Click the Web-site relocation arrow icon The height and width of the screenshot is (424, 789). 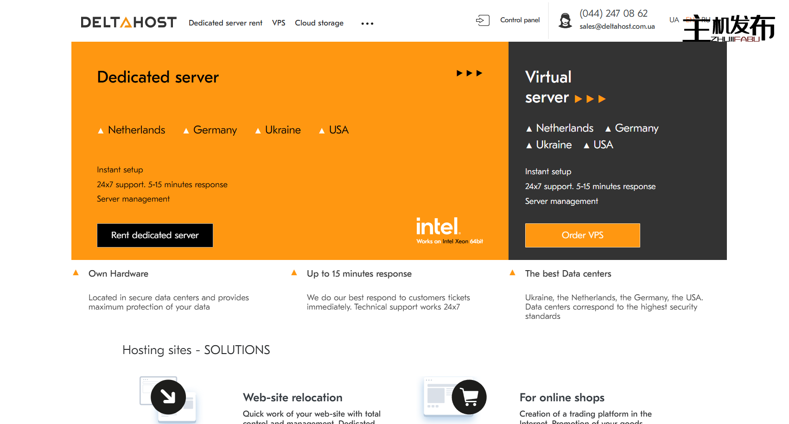pyautogui.click(x=168, y=397)
